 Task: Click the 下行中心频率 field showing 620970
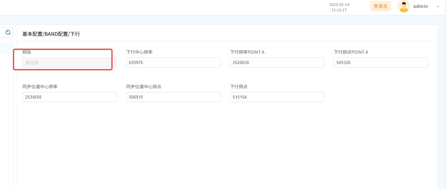173,62
